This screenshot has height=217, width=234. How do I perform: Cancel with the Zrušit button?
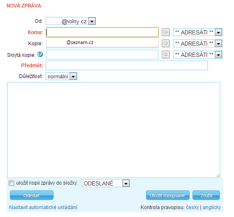[x=206, y=195]
